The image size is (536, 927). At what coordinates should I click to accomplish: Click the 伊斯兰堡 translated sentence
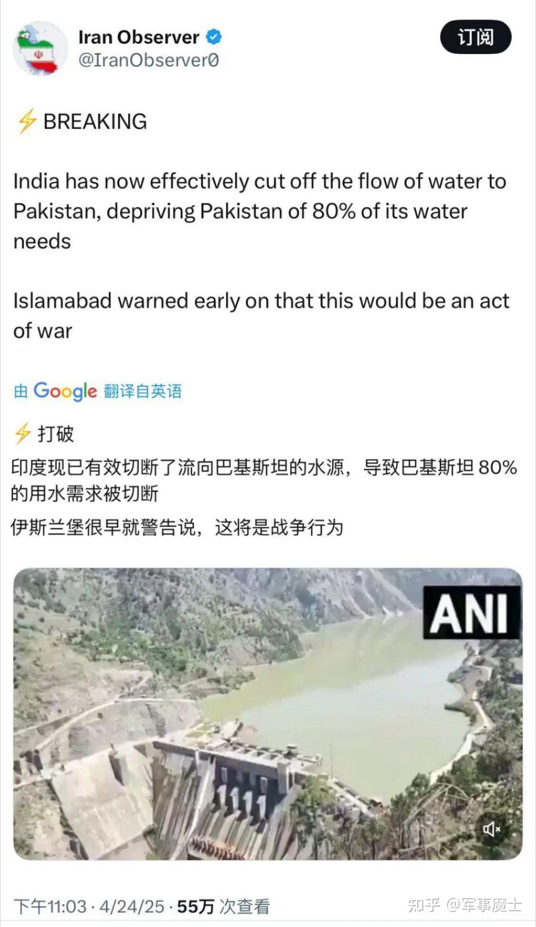pos(177,527)
